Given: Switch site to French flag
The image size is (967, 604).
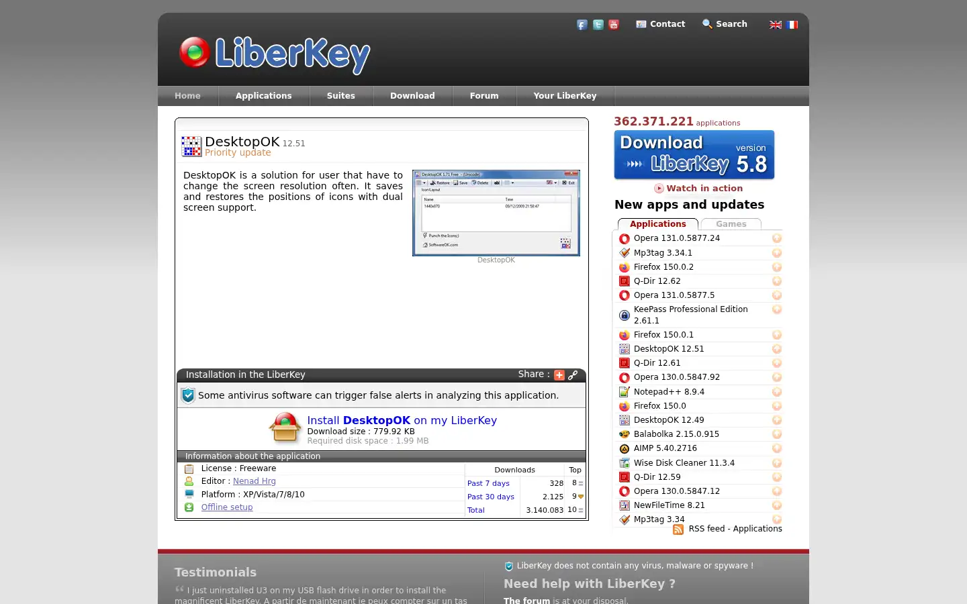Looking at the screenshot, I should pos(792,25).
